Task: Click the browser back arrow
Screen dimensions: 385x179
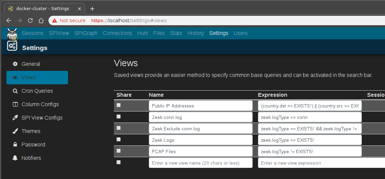Action: click(9, 20)
